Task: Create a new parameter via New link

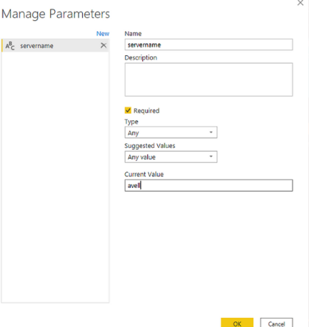Action: click(x=103, y=33)
